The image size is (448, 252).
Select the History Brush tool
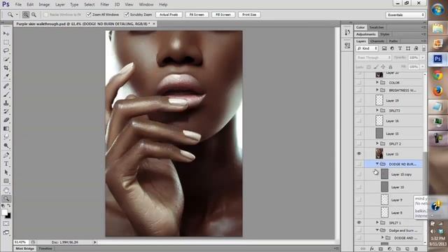[x=6, y=111]
